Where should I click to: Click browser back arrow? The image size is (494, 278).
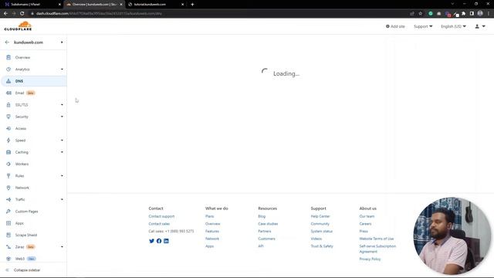coord(5,14)
